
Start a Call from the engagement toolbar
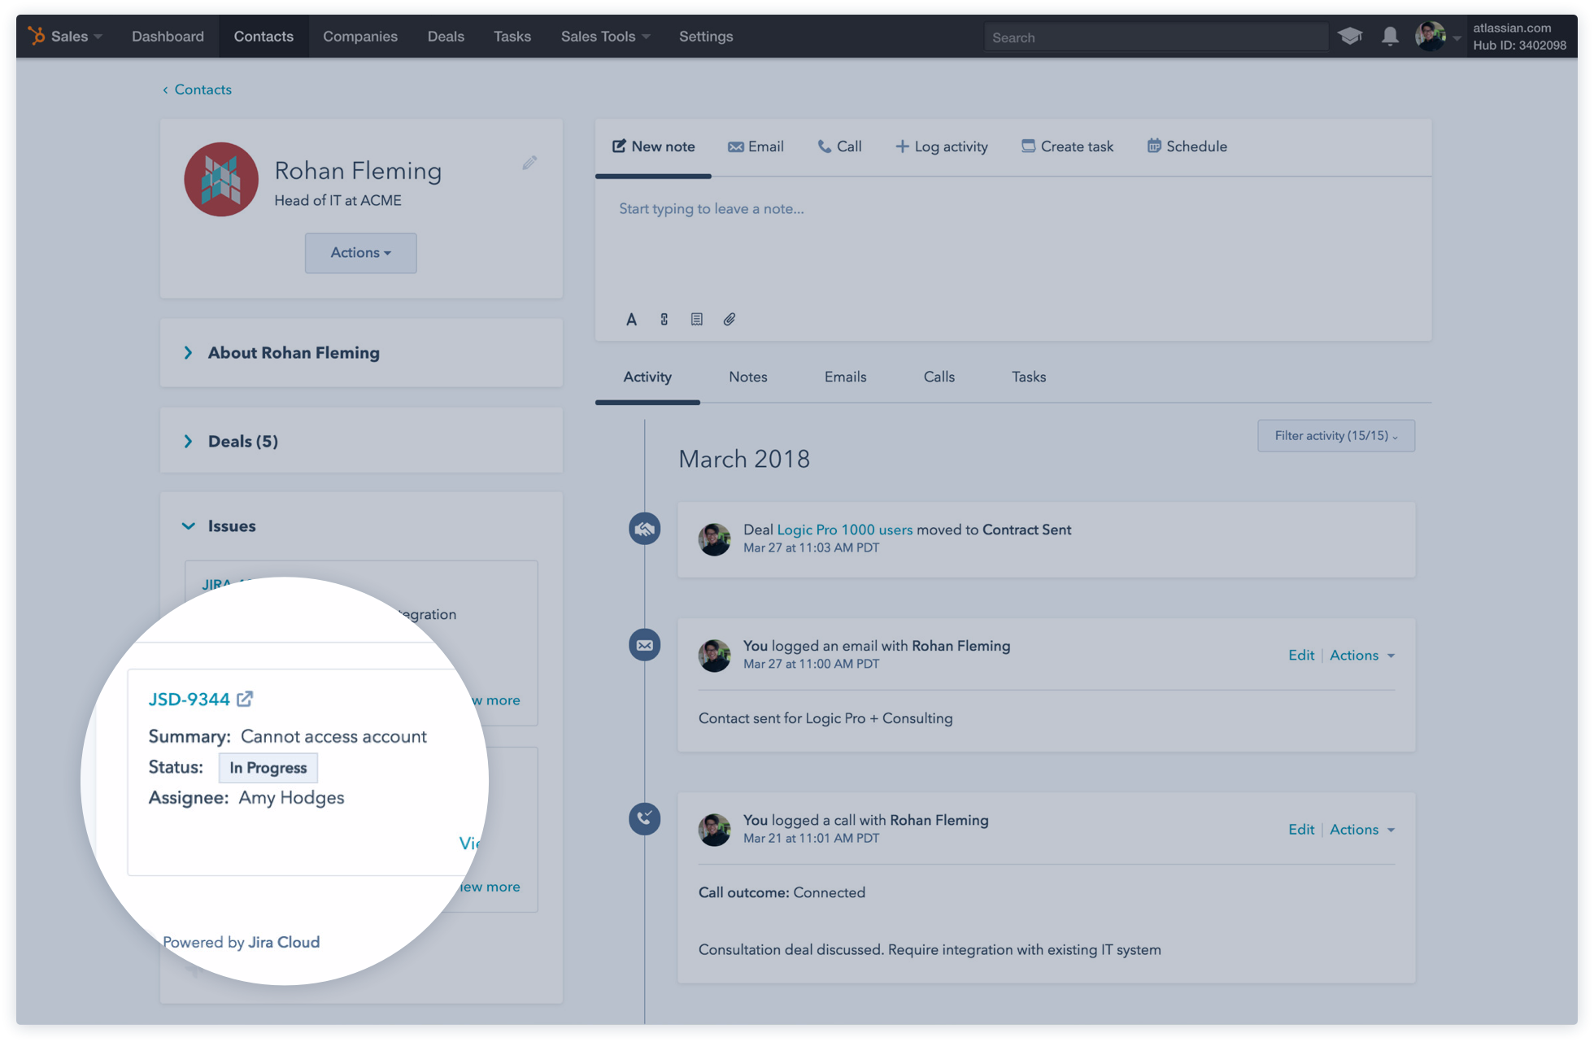point(839,146)
